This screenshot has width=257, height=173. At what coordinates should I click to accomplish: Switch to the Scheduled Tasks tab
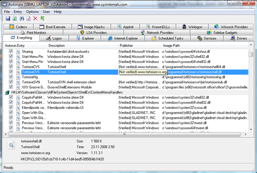[167, 38]
